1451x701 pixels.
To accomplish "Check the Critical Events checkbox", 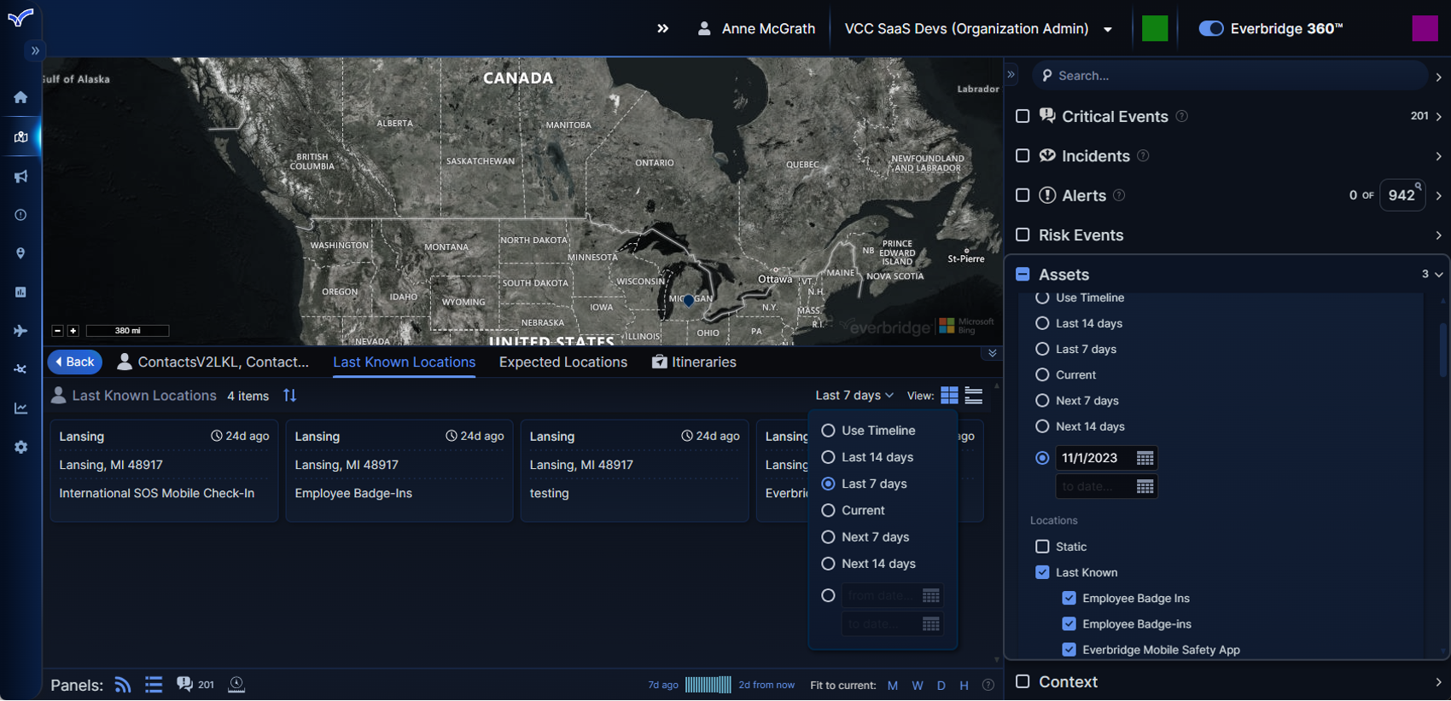I will coord(1023,116).
